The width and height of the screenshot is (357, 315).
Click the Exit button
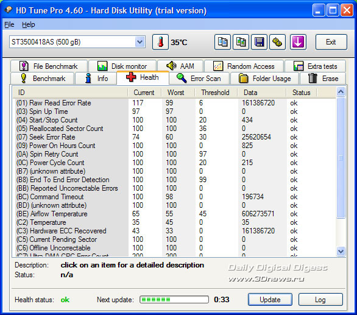tap(331, 42)
